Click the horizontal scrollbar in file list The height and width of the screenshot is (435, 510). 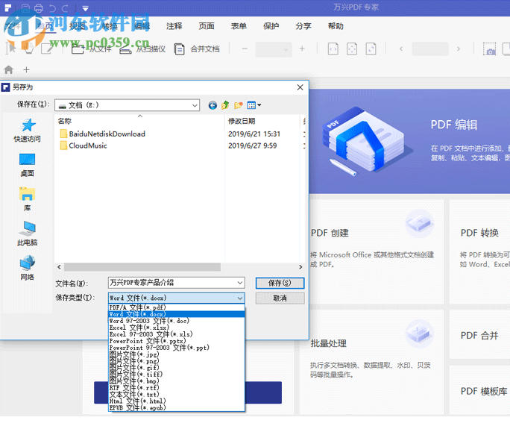coord(142,267)
